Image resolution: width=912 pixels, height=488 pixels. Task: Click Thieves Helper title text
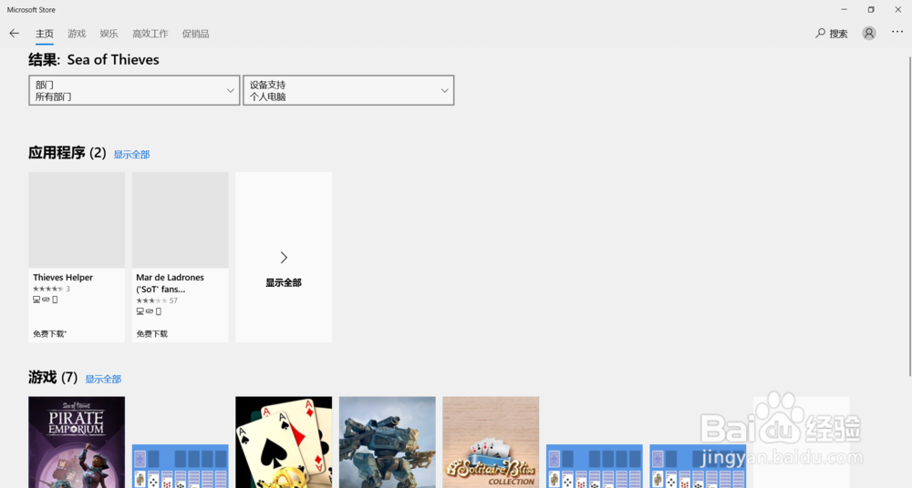(63, 278)
